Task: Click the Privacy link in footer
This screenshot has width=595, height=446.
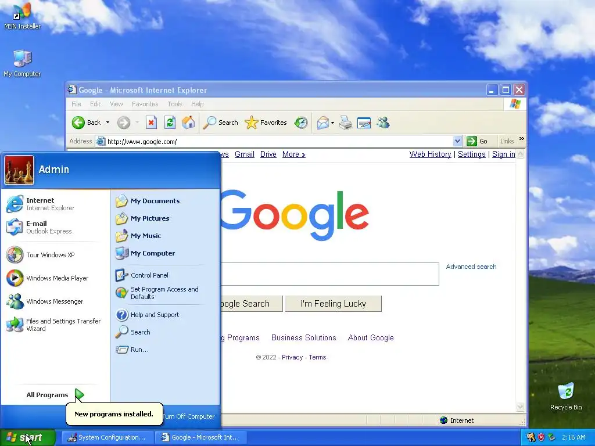Action: [292, 357]
